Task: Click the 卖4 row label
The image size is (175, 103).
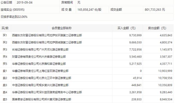Action: pyautogui.click(x=5, y=92)
